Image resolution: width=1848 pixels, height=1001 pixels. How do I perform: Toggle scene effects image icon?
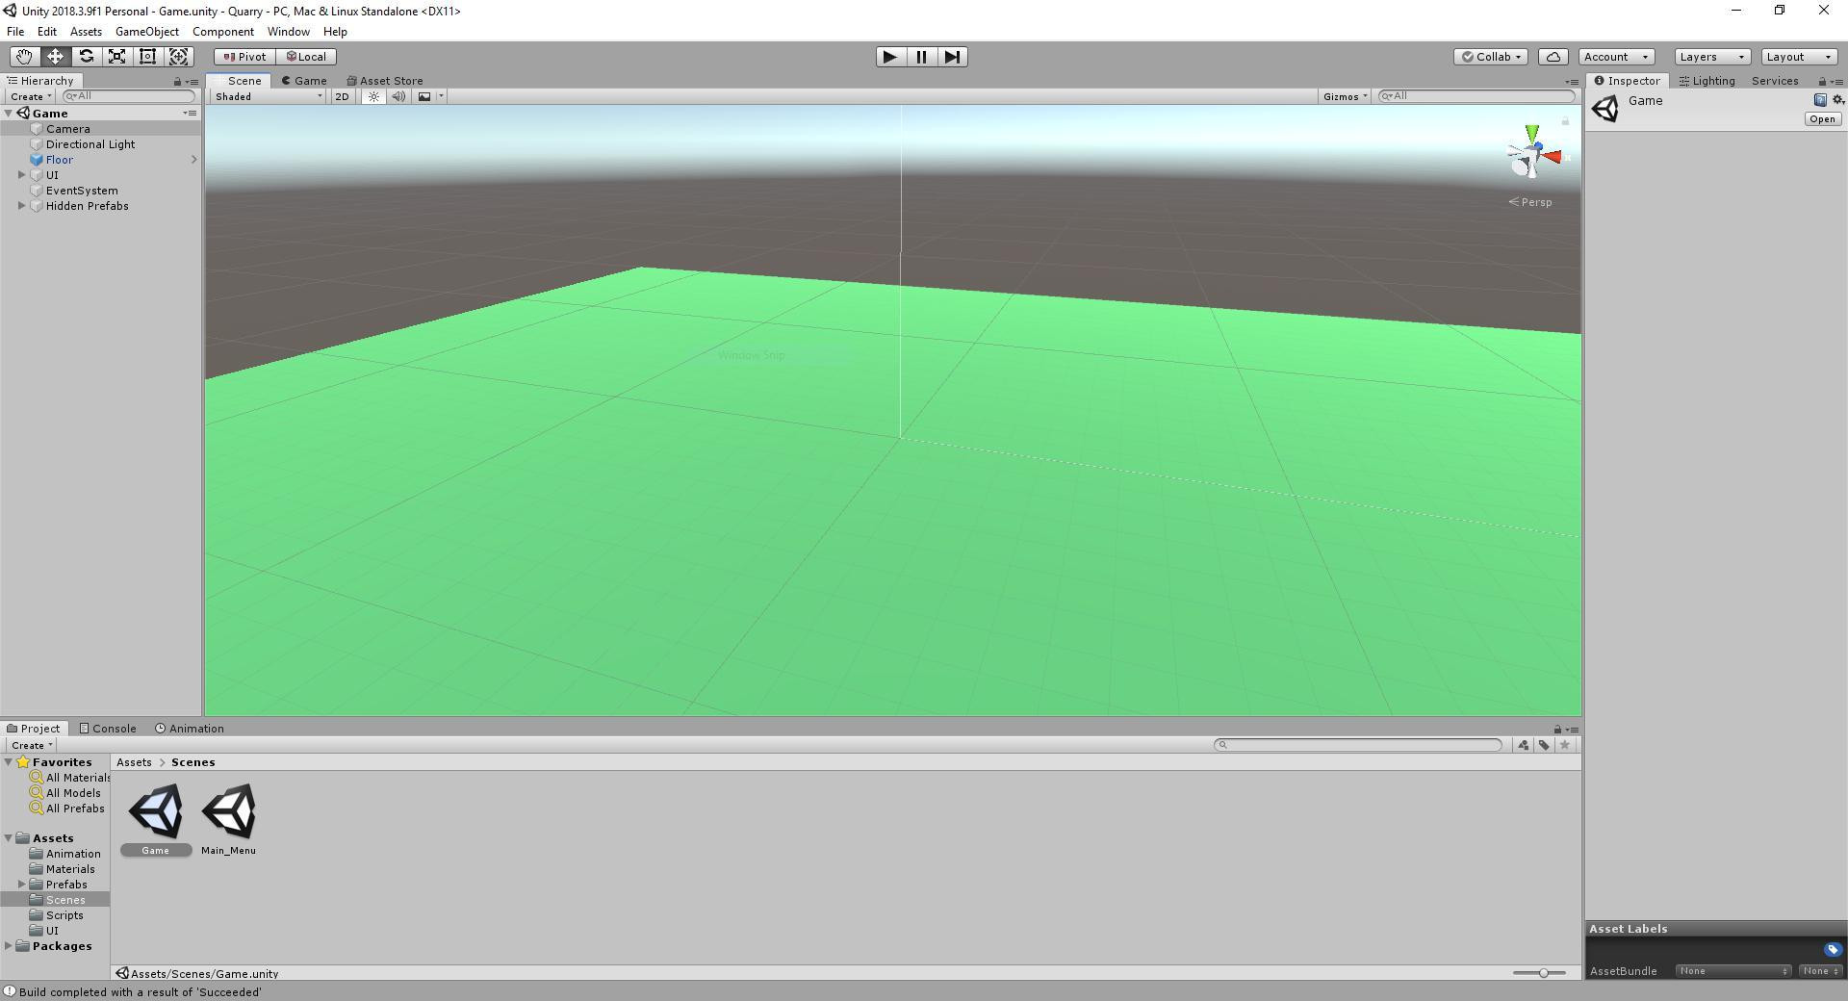pos(423,96)
